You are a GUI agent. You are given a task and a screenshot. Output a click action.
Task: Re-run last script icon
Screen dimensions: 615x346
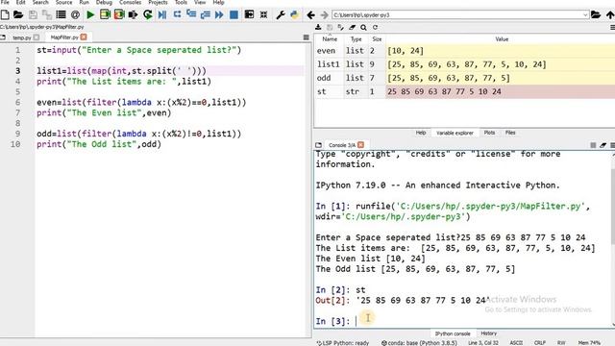pyautogui.click(x=147, y=15)
